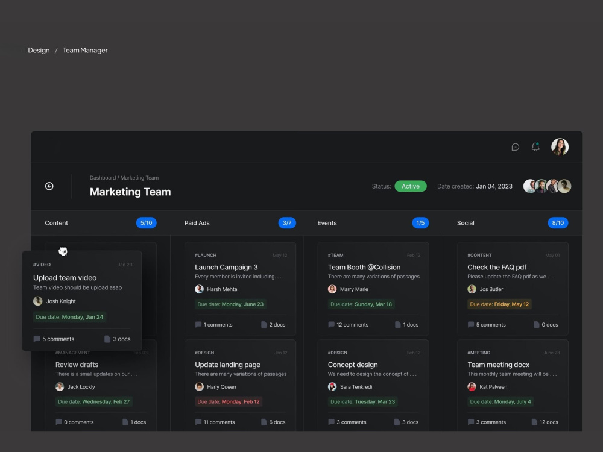Open the 3 docs icon on Concept design
This screenshot has height=452, width=603.
(x=397, y=422)
